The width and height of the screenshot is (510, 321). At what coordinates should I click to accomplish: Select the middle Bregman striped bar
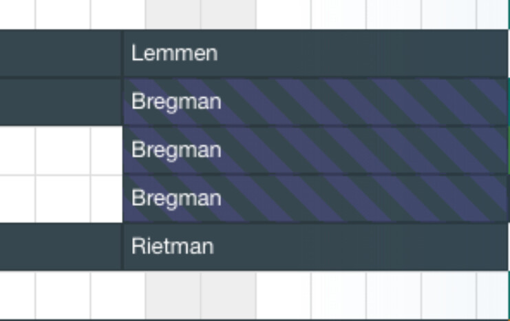tap(314, 150)
